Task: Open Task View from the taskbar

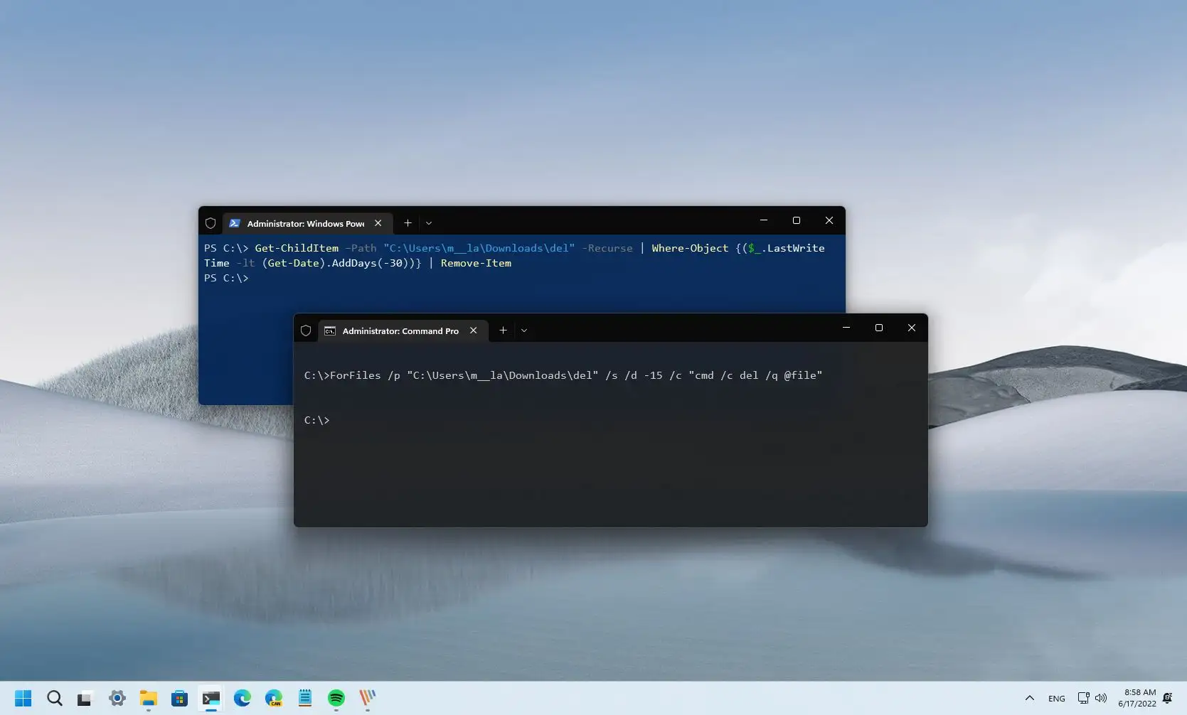Action: click(x=85, y=699)
